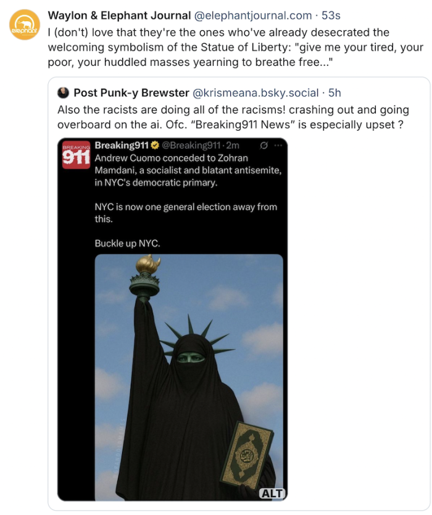432x515 pixels.
Task: Enlarge the Statue of Liberty image
Action: 189,377
